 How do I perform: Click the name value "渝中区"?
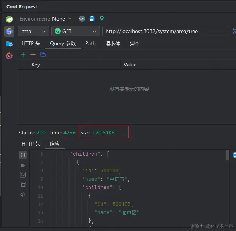pyautogui.click(x=129, y=212)
